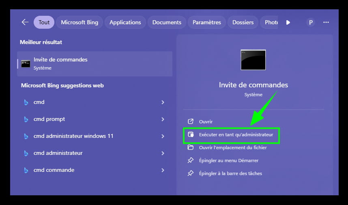Expand the cmd commande chevron
The width and height of the screenshot is (348, 205).
point(163,170)
